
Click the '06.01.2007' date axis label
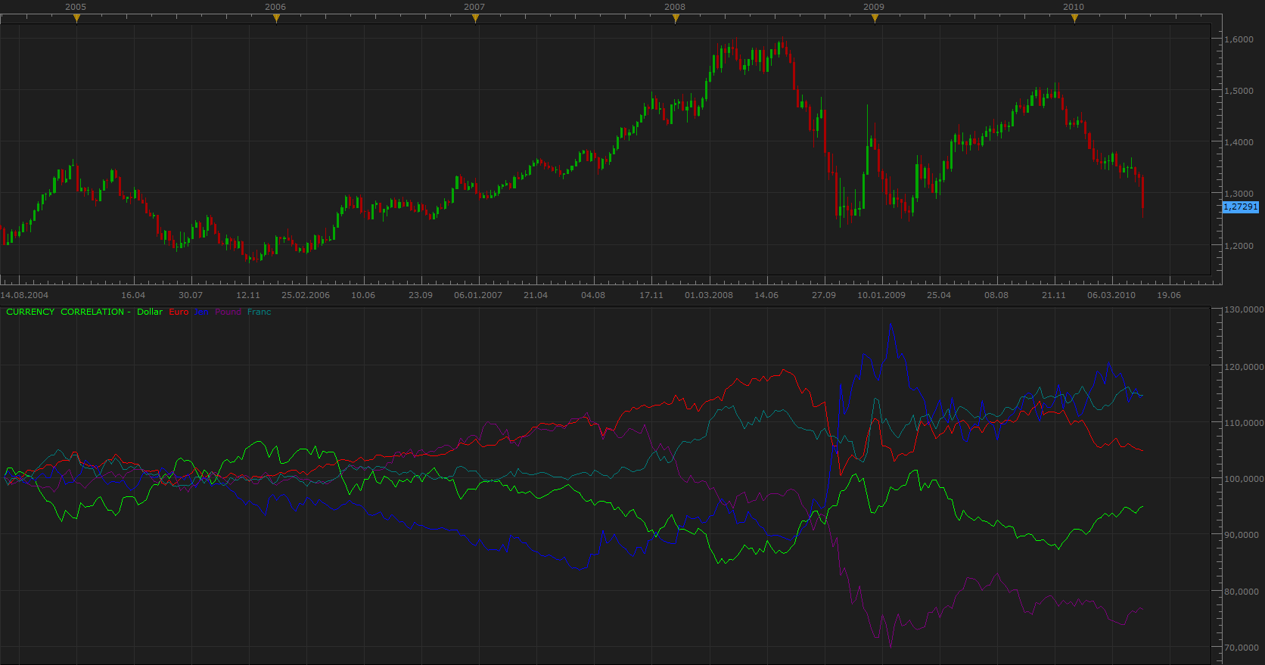pyautogui.click(x=478, y=295)
